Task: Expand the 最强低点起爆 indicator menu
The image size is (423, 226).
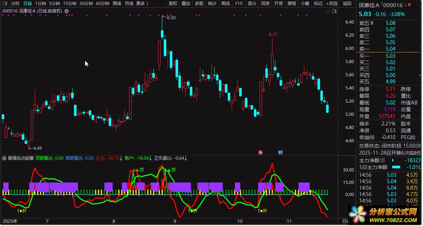Action: pos(5,158)
